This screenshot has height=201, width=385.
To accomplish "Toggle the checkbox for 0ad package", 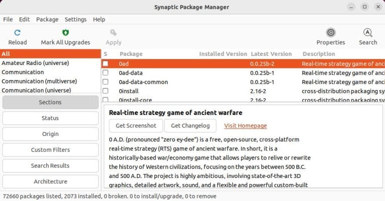I will click(105, 63).
